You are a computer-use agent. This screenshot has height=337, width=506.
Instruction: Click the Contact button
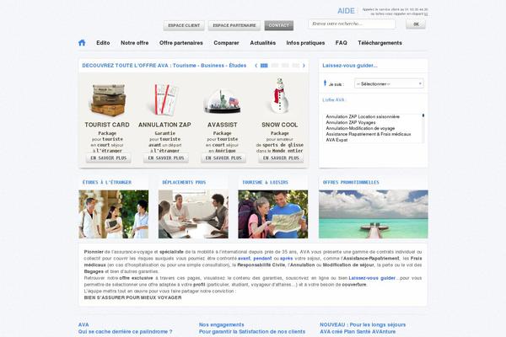279,25
